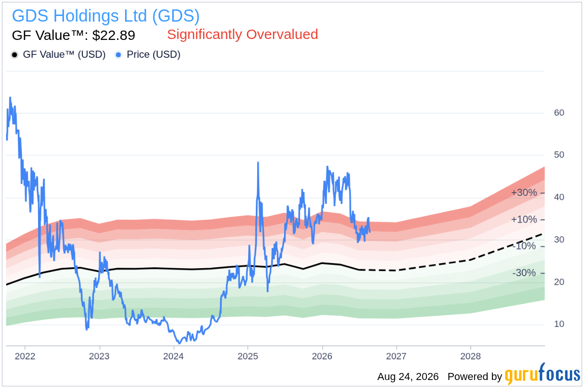Toggle the GF Value™ (USD) legend item
584x388 pixels.
[x=58, y=54]
